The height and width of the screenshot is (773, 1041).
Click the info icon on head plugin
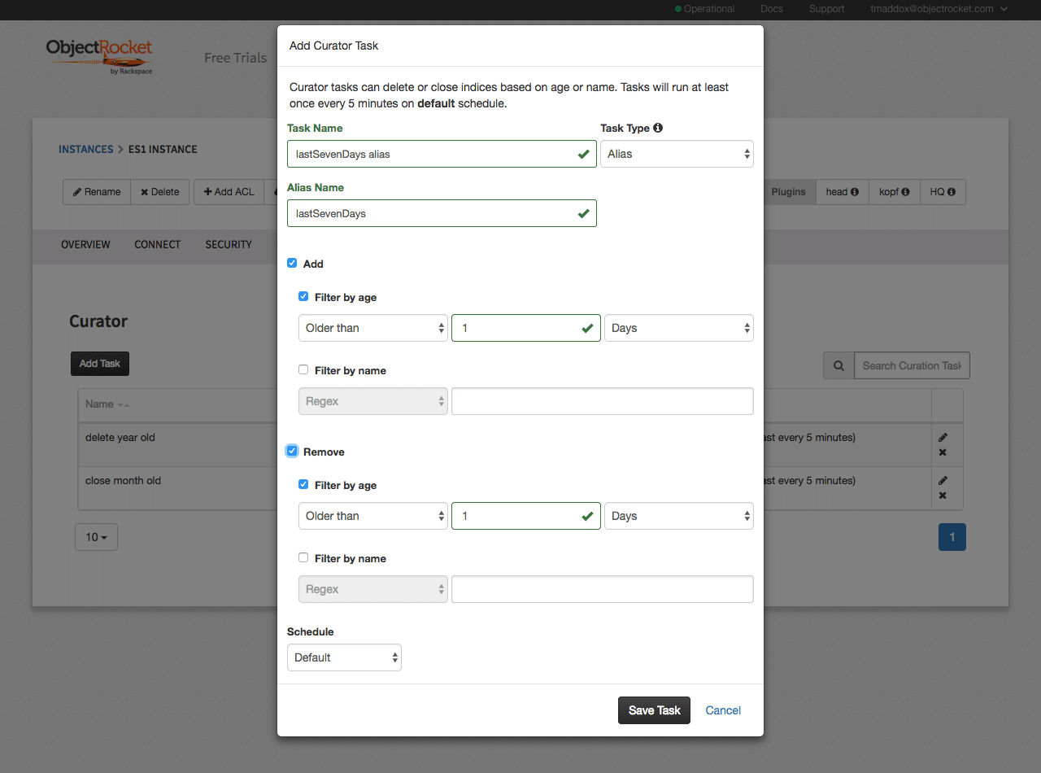tap(855, 191)
